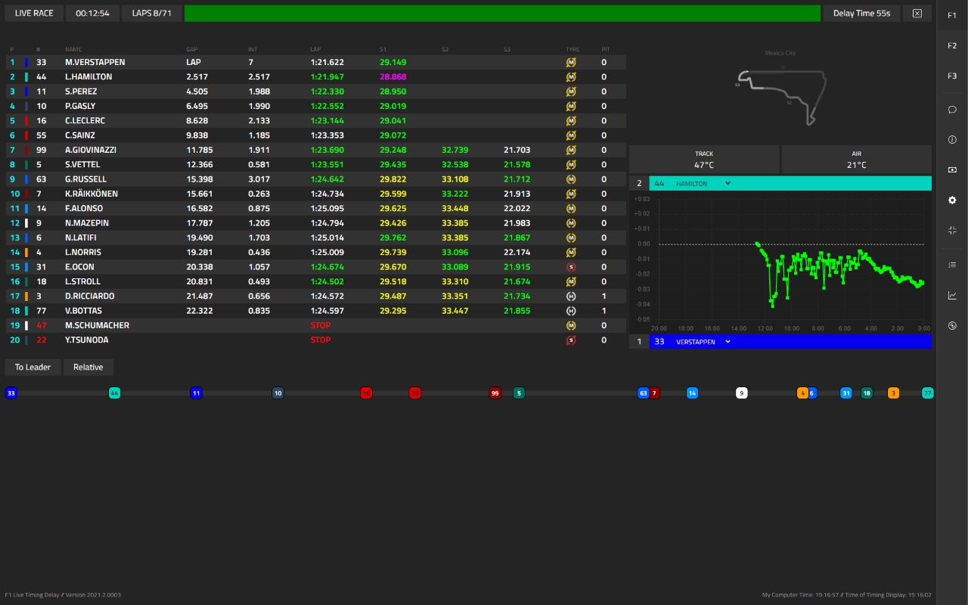Select car 44 marker on track bar
This screenshot has height=605, width=968.
(114, 392)
